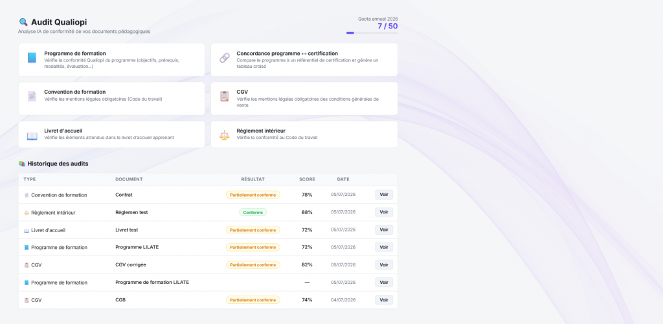Click the RÉSULTAT column header
The width and height of the screenshot is (663, 324).
(253, 180)
